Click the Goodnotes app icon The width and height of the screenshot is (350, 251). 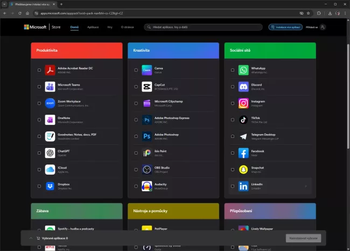coord(50,136)
